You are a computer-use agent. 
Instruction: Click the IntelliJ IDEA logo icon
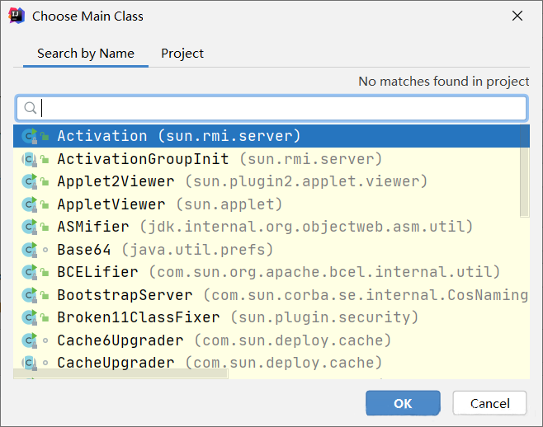point(17,16)
